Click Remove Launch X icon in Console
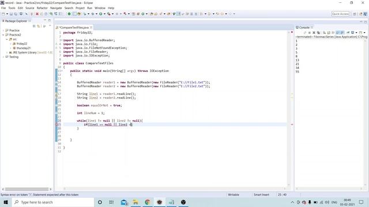 pyautogui.click(x=314, y=33)
